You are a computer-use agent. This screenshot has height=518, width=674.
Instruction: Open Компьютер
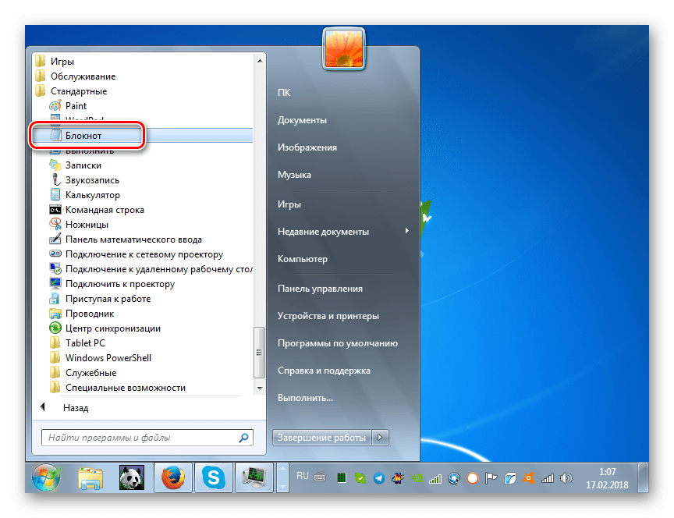302,259
